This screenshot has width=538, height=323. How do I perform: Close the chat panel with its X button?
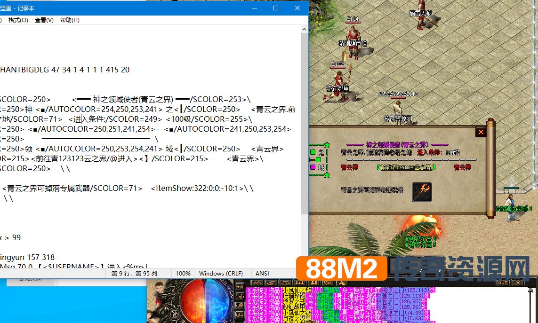click(518, 283)
